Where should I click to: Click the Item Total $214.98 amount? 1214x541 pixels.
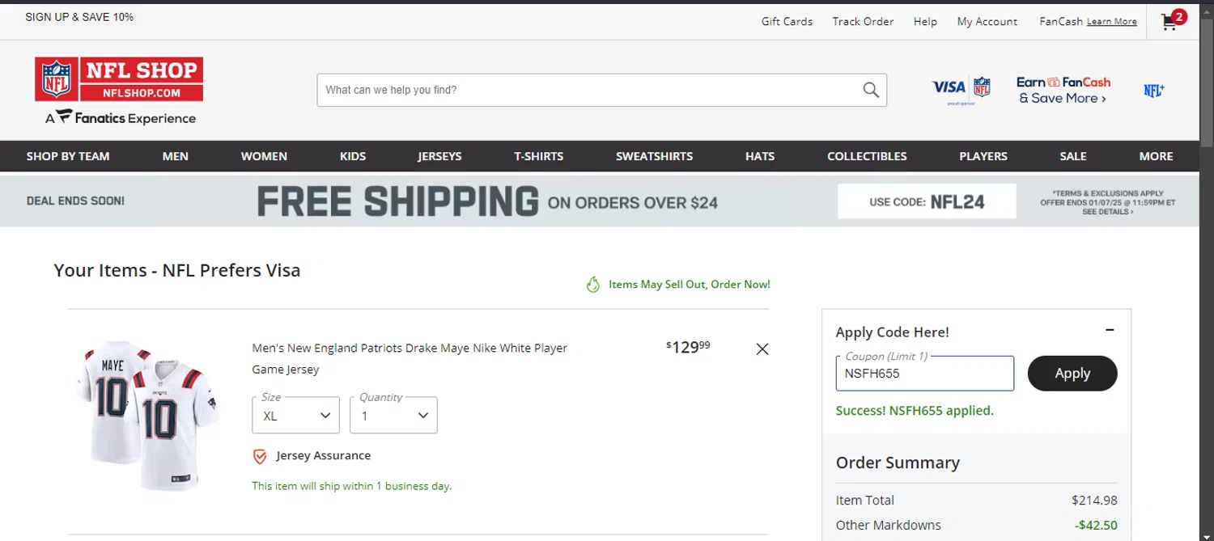(x=1094, y=501)
